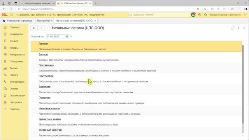
Task: Open favorites star in yellow header
Action: point(206,15)
